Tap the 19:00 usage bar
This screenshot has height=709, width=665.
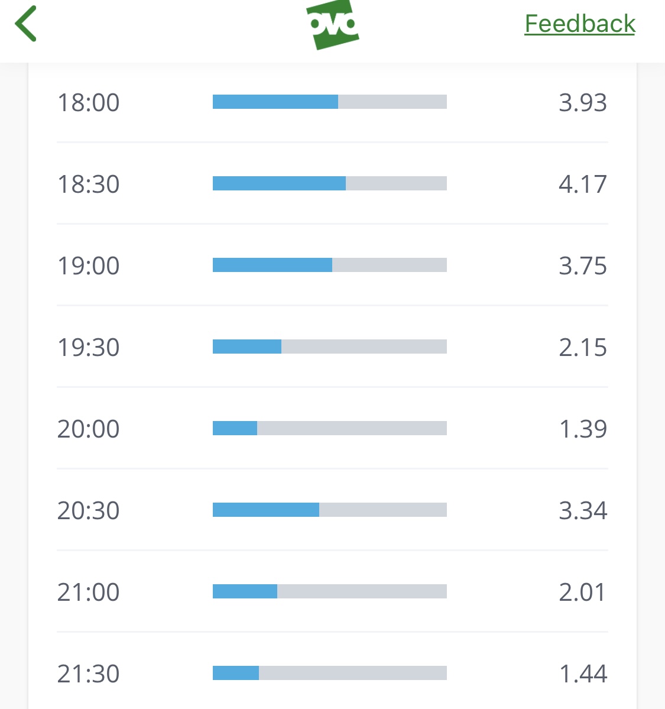point(330,265)
